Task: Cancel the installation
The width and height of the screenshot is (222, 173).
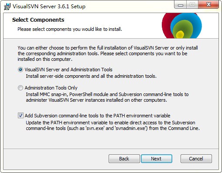Action: click(x=196, y=159)
